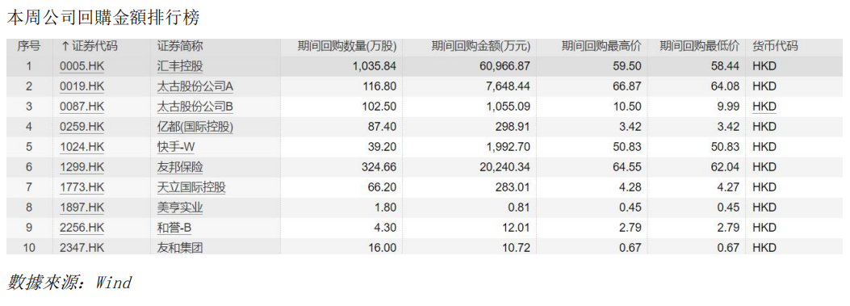850x306 pixels.
Task: Open the 天立国际控股 link
Action: 191,187
